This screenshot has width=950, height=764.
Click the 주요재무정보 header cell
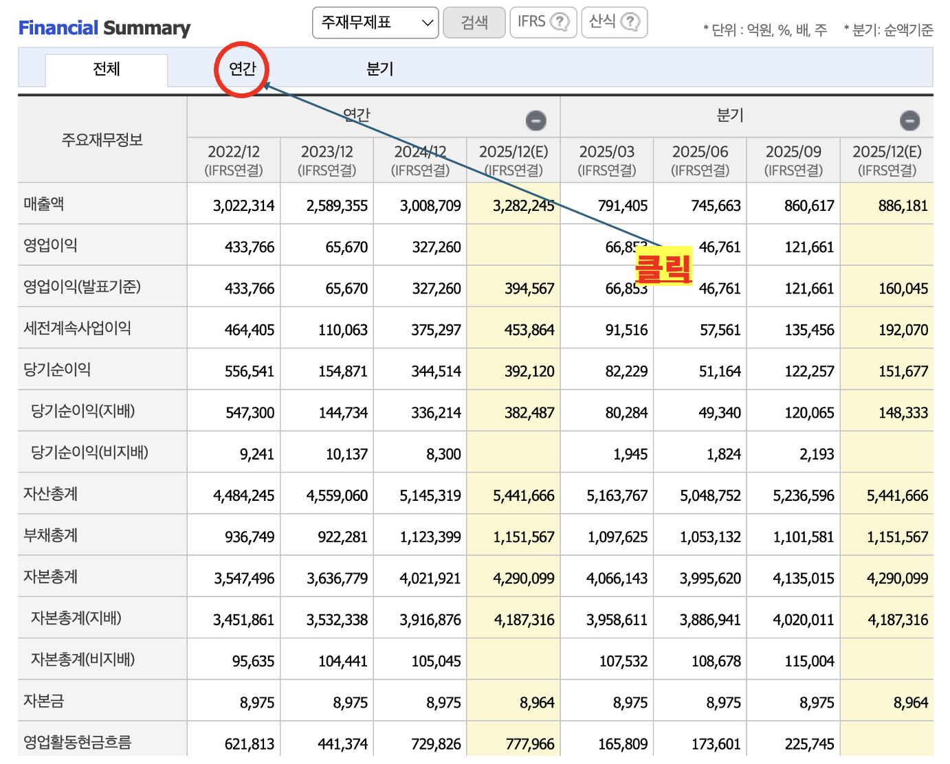(x=102, y=140)
